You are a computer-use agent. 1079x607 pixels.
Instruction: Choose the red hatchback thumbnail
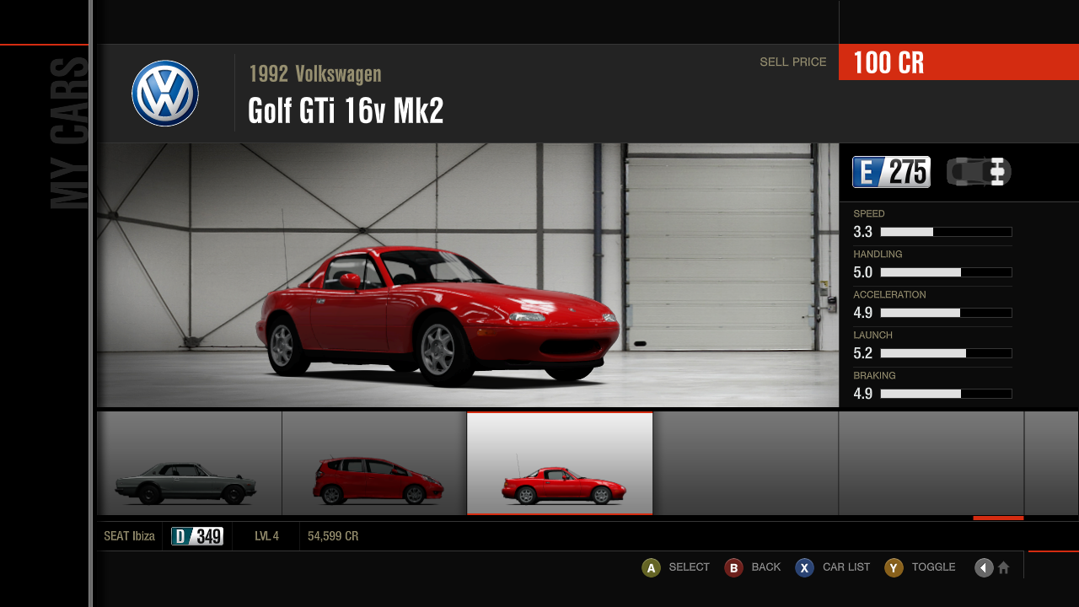374,463
